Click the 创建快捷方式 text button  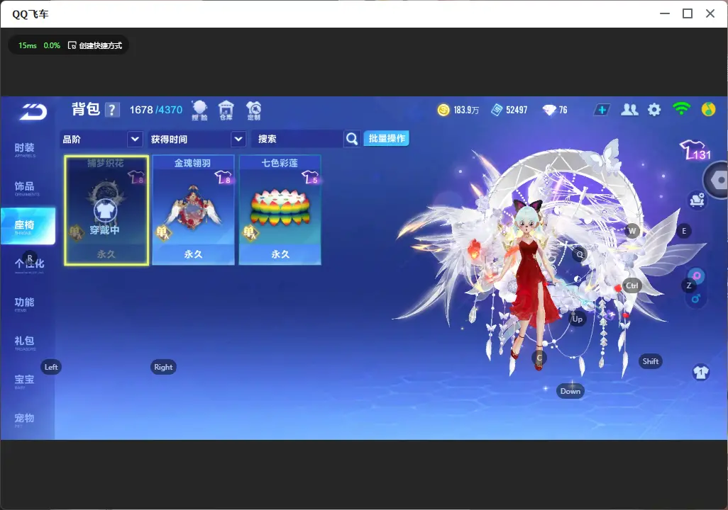point(100,45)
